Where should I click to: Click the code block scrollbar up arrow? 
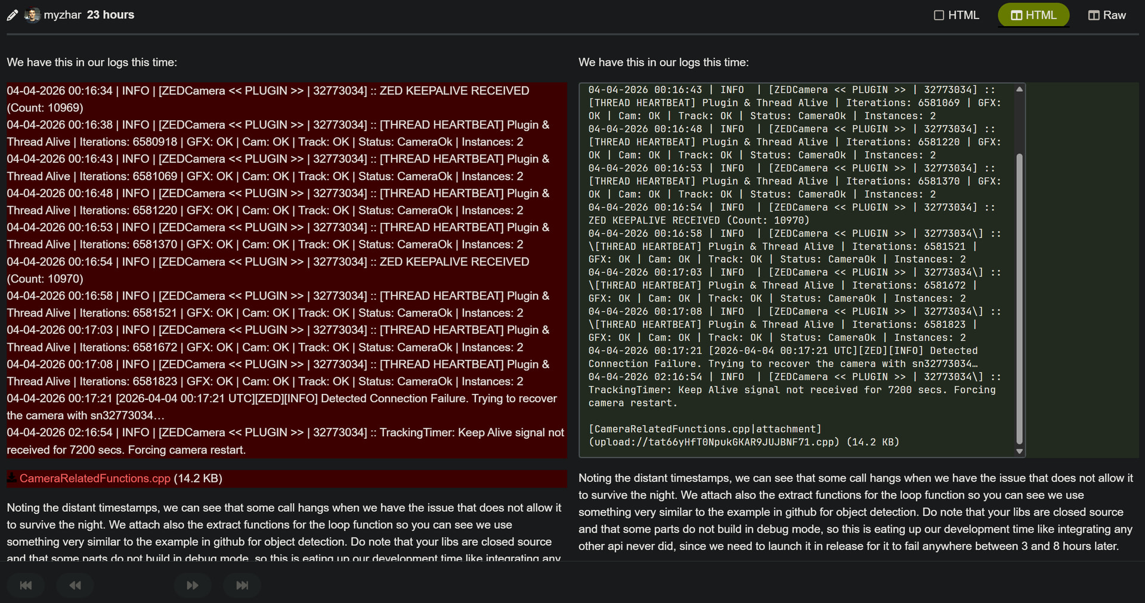click(1019, 89)
